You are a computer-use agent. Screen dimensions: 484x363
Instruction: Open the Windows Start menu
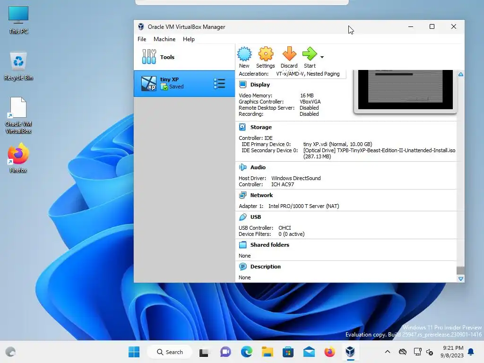point(134,352)
